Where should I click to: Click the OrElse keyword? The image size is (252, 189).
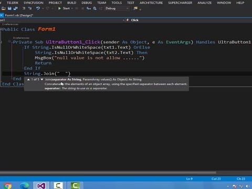[x=142, y=47]
